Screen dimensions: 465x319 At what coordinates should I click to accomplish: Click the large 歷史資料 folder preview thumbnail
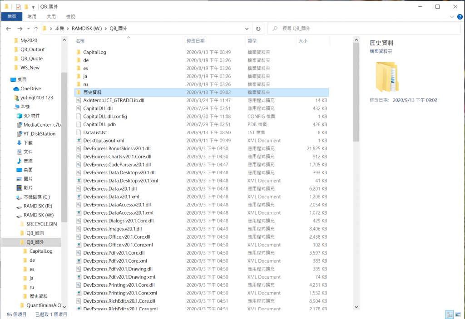(x=387, y=77)
